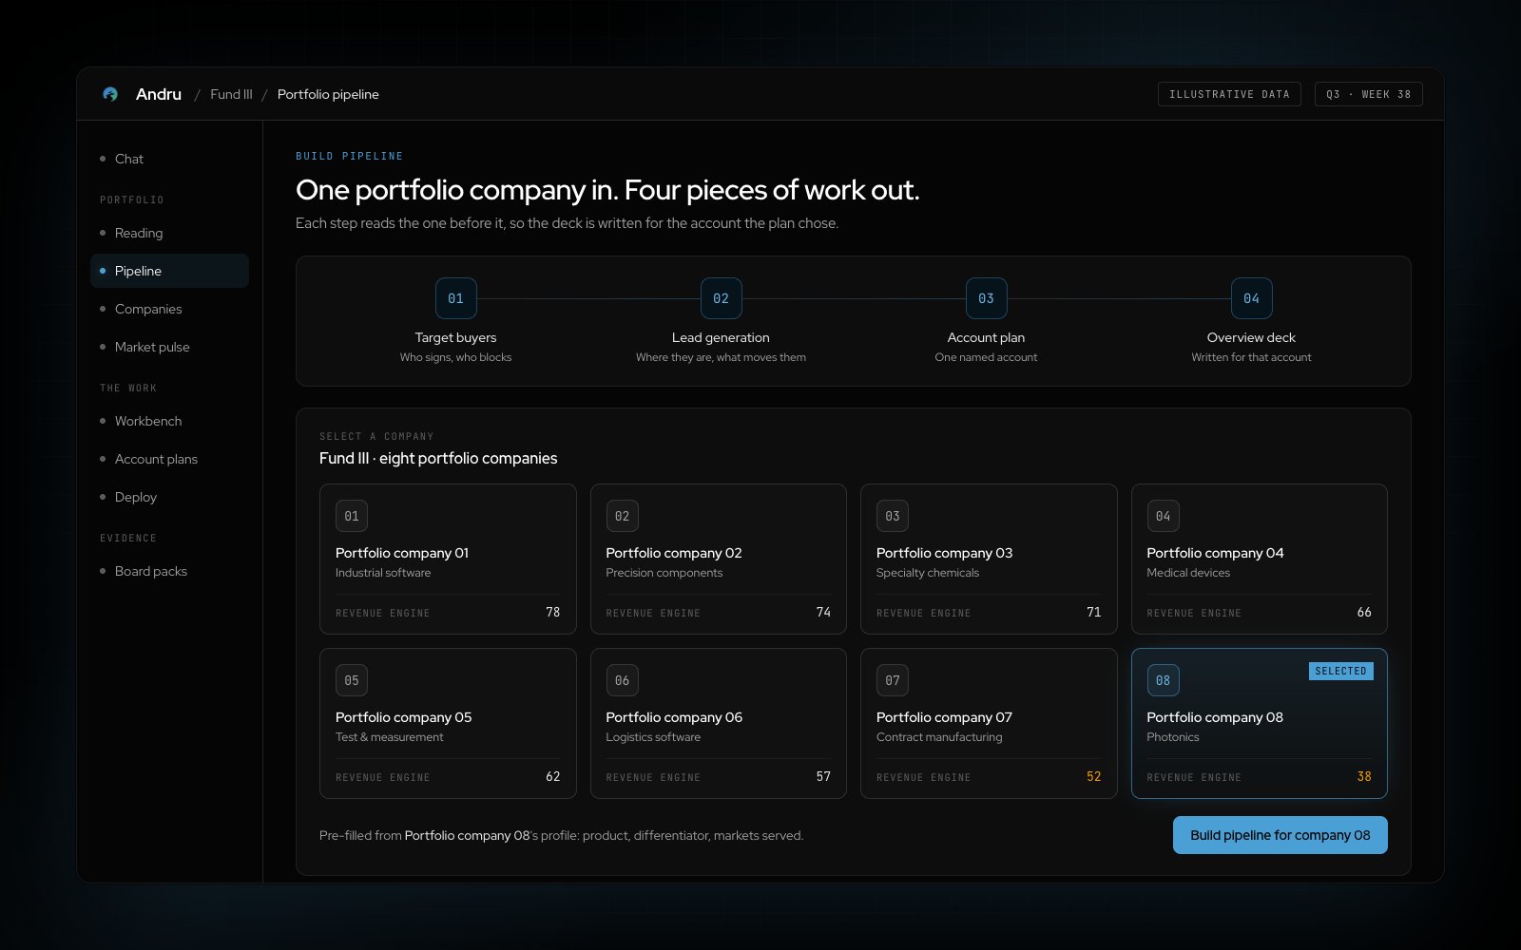
Task: Click step 02 Lead generation marker
Action: (x=721, y=298)
